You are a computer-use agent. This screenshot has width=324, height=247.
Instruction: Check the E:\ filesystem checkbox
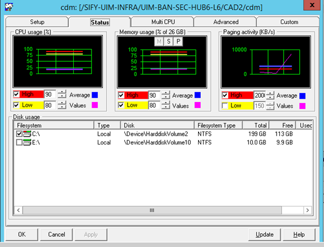coord(19,142)
